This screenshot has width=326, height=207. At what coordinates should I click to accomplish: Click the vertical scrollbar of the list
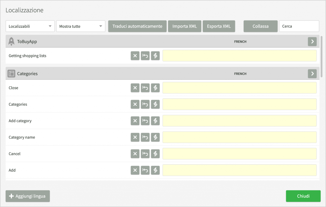(322, 57)
